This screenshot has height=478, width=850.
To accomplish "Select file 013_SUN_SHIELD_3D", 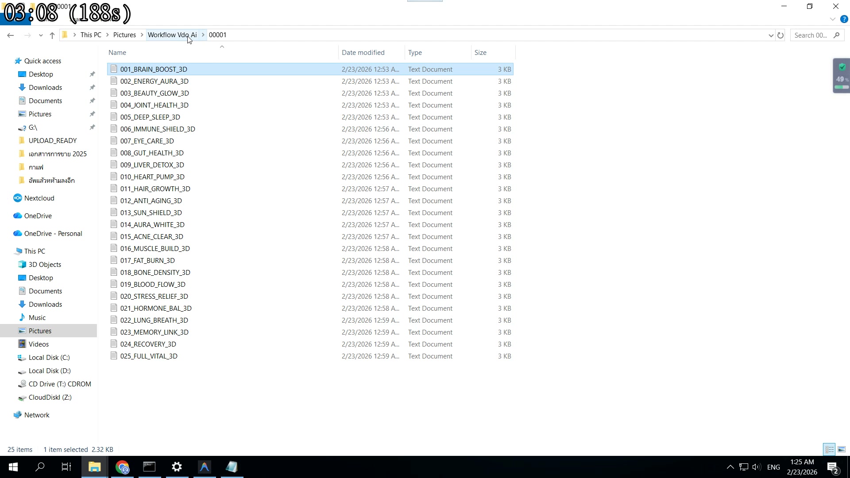I will (x=151, y=213).
